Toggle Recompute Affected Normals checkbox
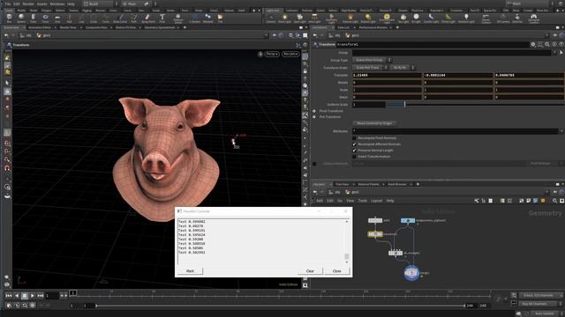This screenshot has width=565, height=317. pos(354,144)
